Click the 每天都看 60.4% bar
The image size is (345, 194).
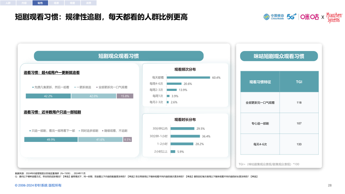tap(188, 78)
